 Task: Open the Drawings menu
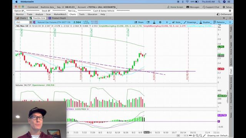tap(190, 22)
